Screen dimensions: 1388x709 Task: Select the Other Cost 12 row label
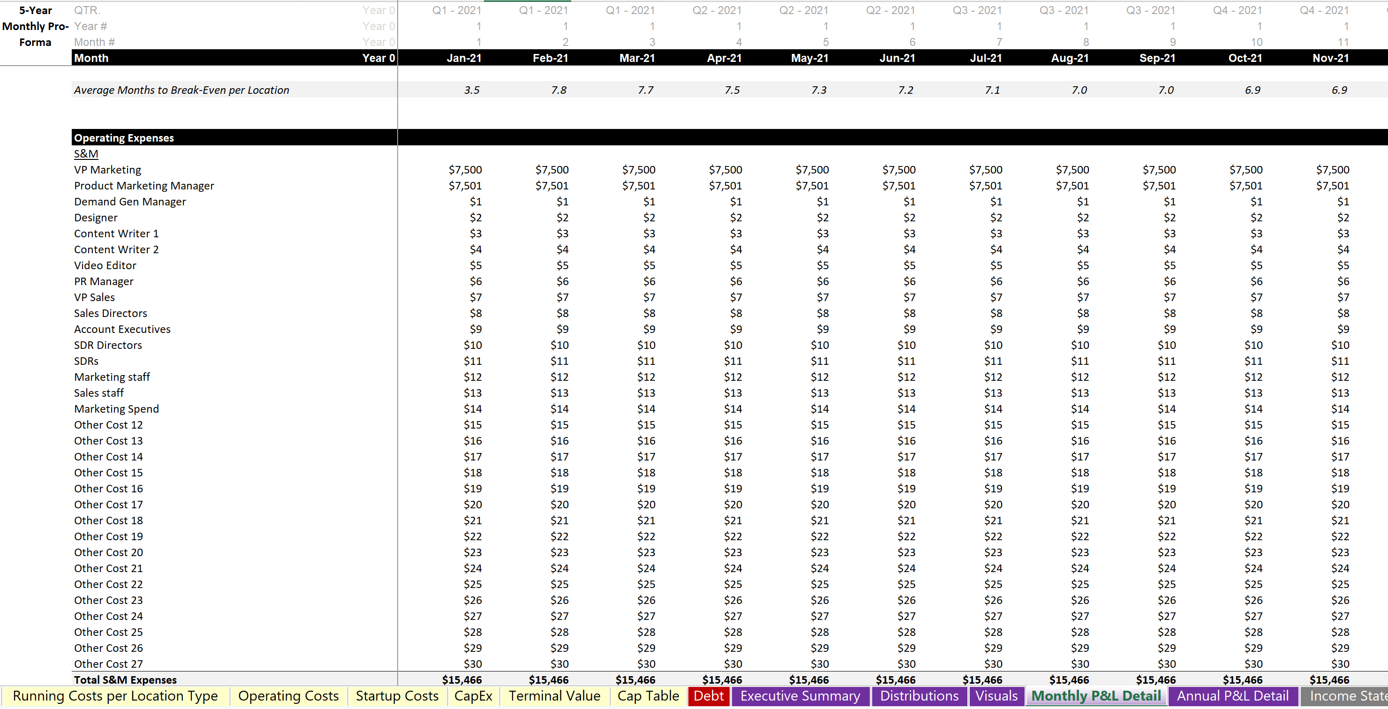pyautogui.click(x=108, y=425)
